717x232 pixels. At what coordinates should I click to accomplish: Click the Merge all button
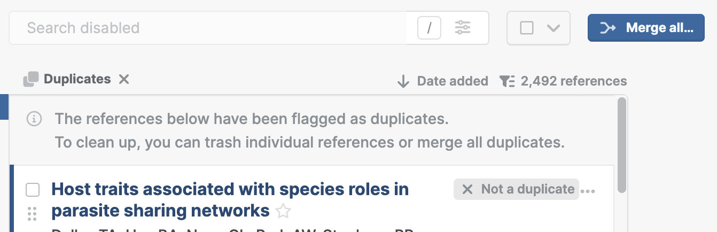pyautogui.click(x=646, y=28)
